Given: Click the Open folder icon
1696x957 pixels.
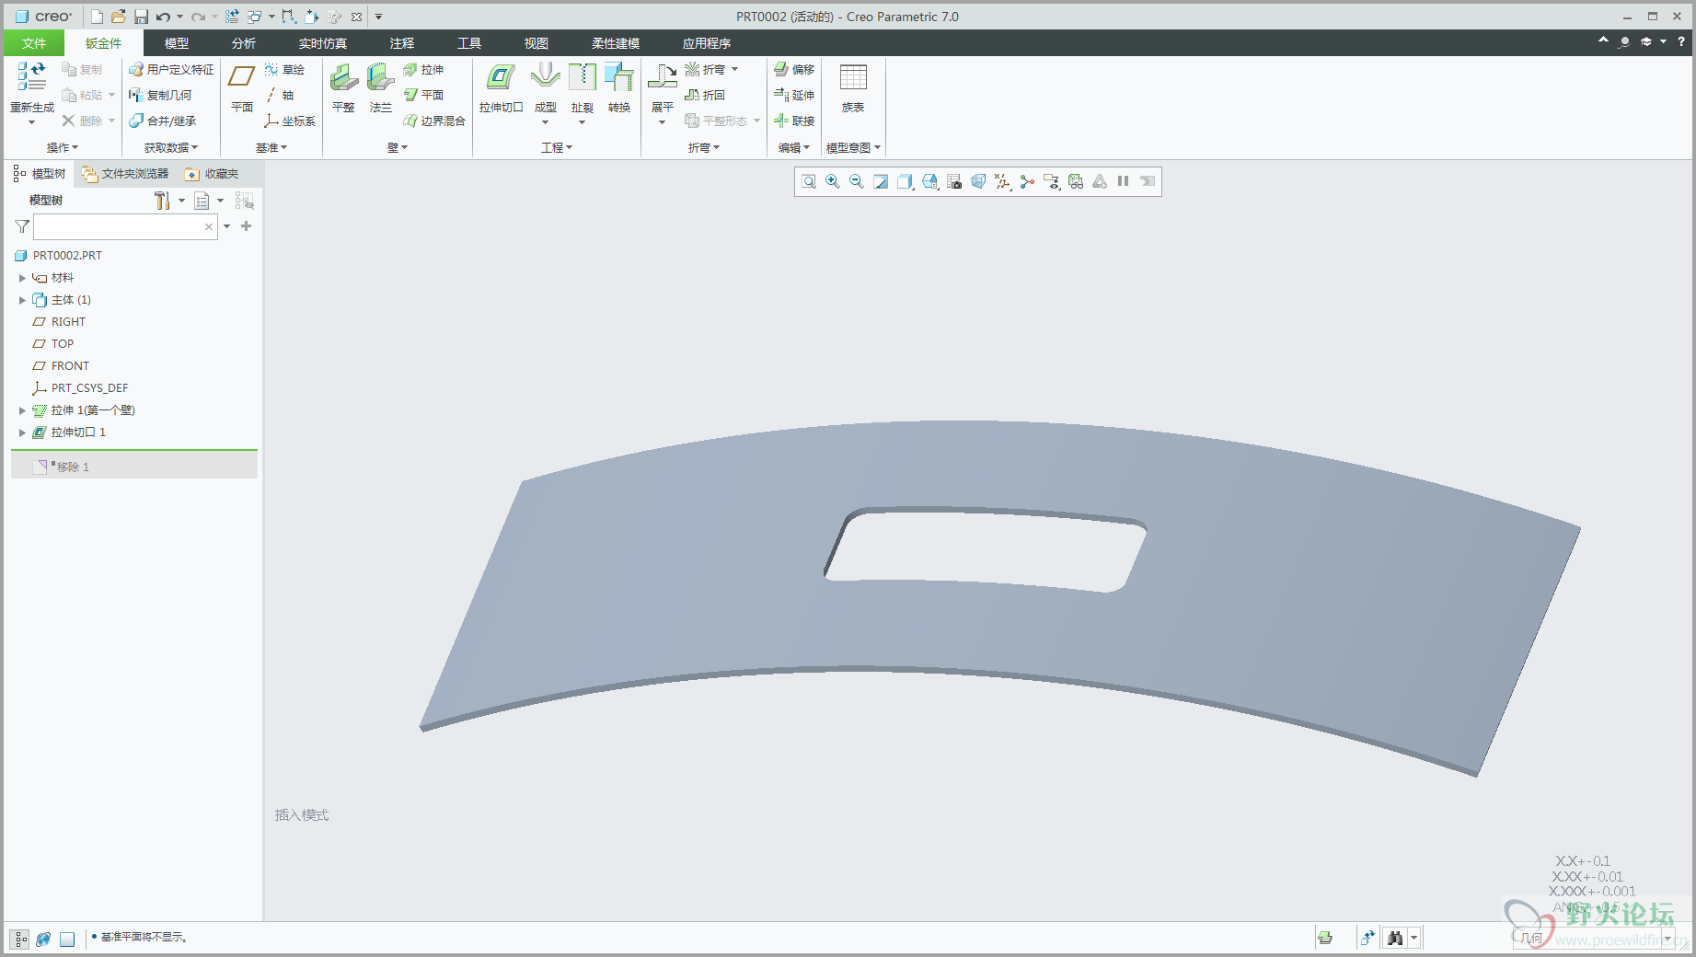Looking at the screenshot, I should click(x=119, y=17).
